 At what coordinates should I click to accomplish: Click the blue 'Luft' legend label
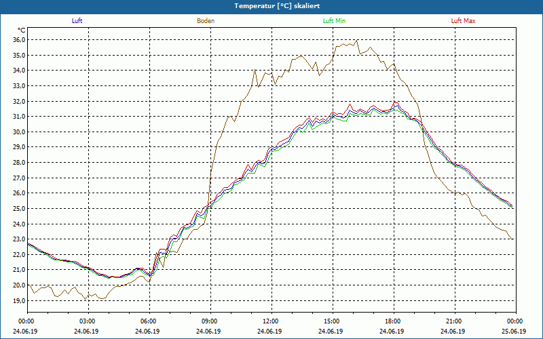pos(77,21)
